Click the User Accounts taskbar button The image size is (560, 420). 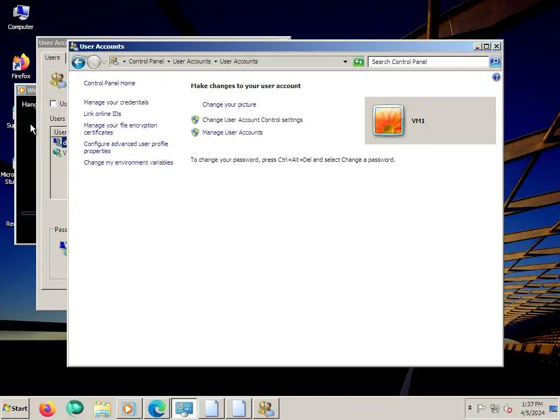click(266, 409)
